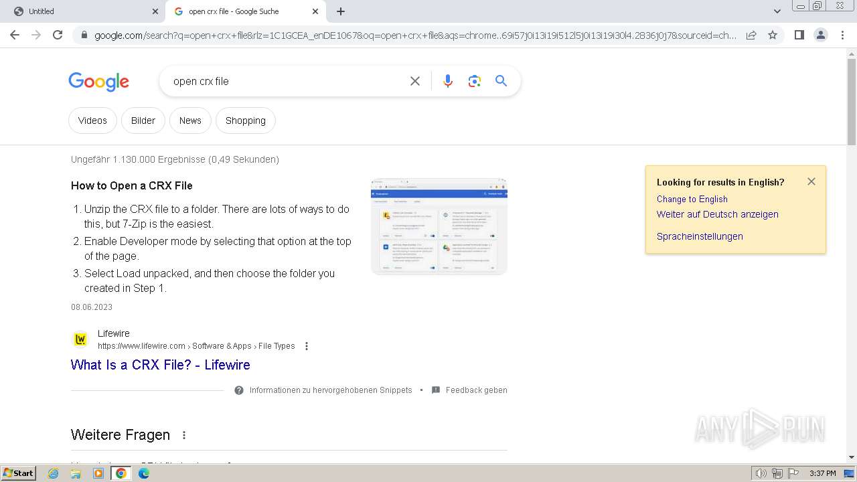Share this page icon in address bar
Viewport: 857px width, 482px height.
[x=751, y=35]
